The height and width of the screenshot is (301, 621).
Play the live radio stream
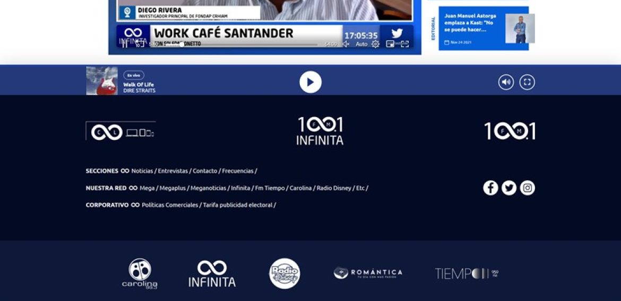310,82
